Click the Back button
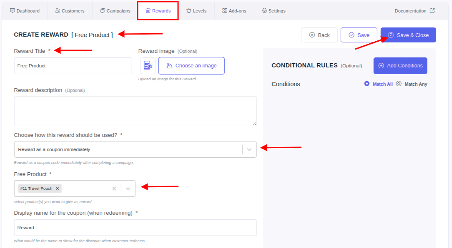 click(319, 35)
